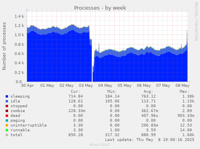Viewport: 200px width, 149px height.
Task: Click sleeping maximum value 1.38k
Action: (188, 96)
